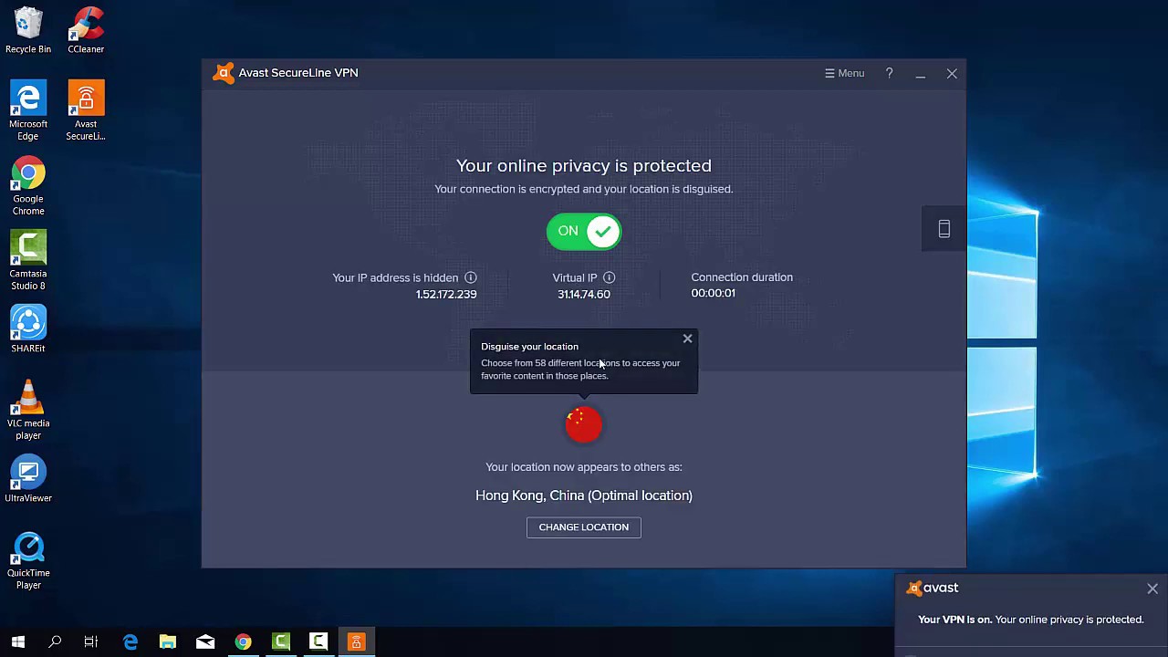This screenshot has width=1168, height=657.
Task: Open QuickTime Player desktop icon
Action: [28, 560]
